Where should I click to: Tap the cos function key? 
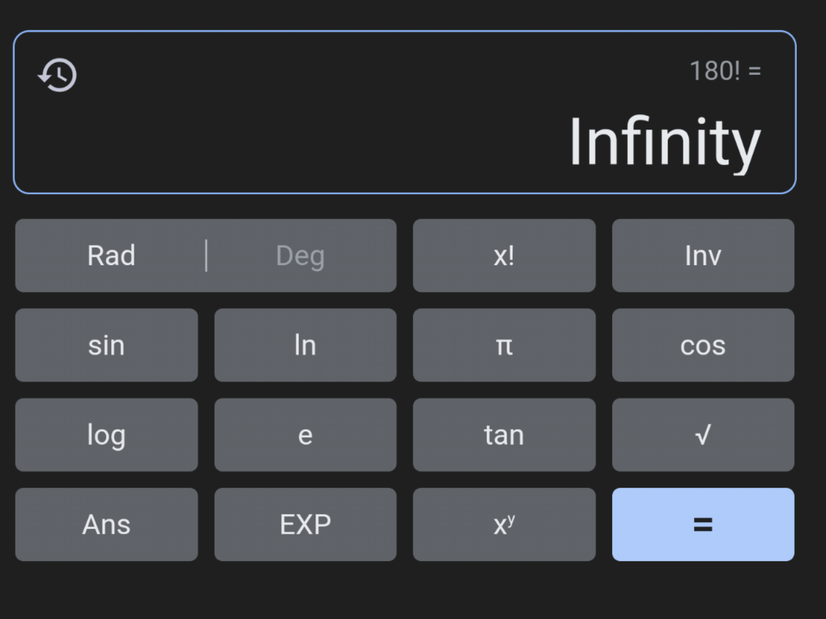(703, 345)
